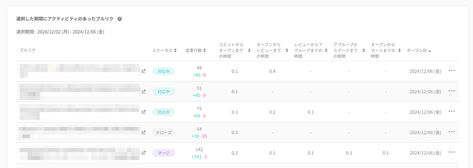Sort by オープンからマージまでの時間
This screenshot has height=168, width=473.
click(x=399, y=50)
